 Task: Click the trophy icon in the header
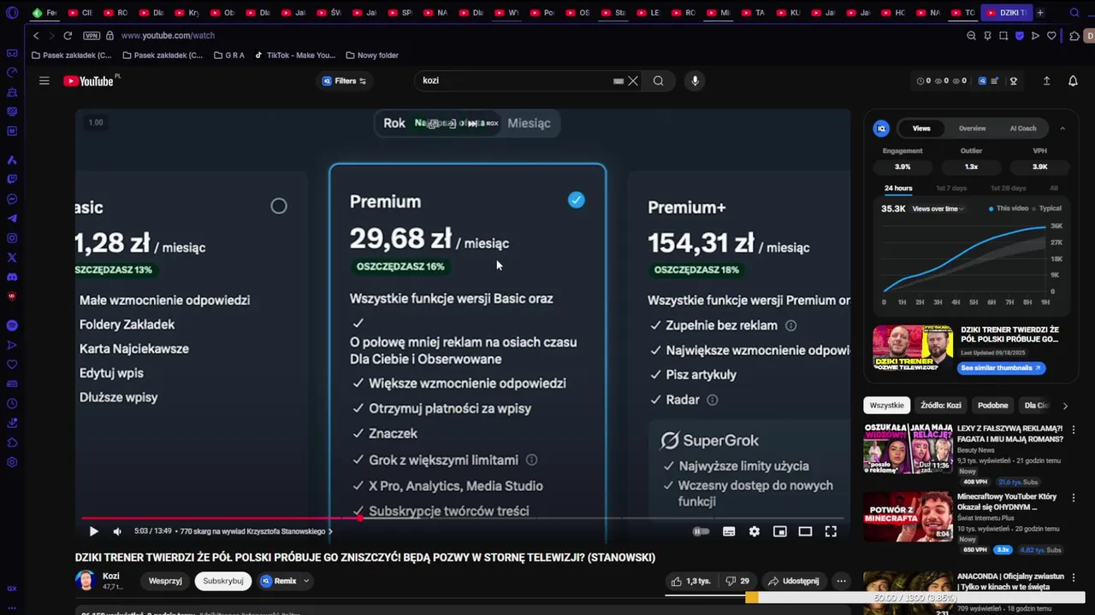tap(1014, 80)
